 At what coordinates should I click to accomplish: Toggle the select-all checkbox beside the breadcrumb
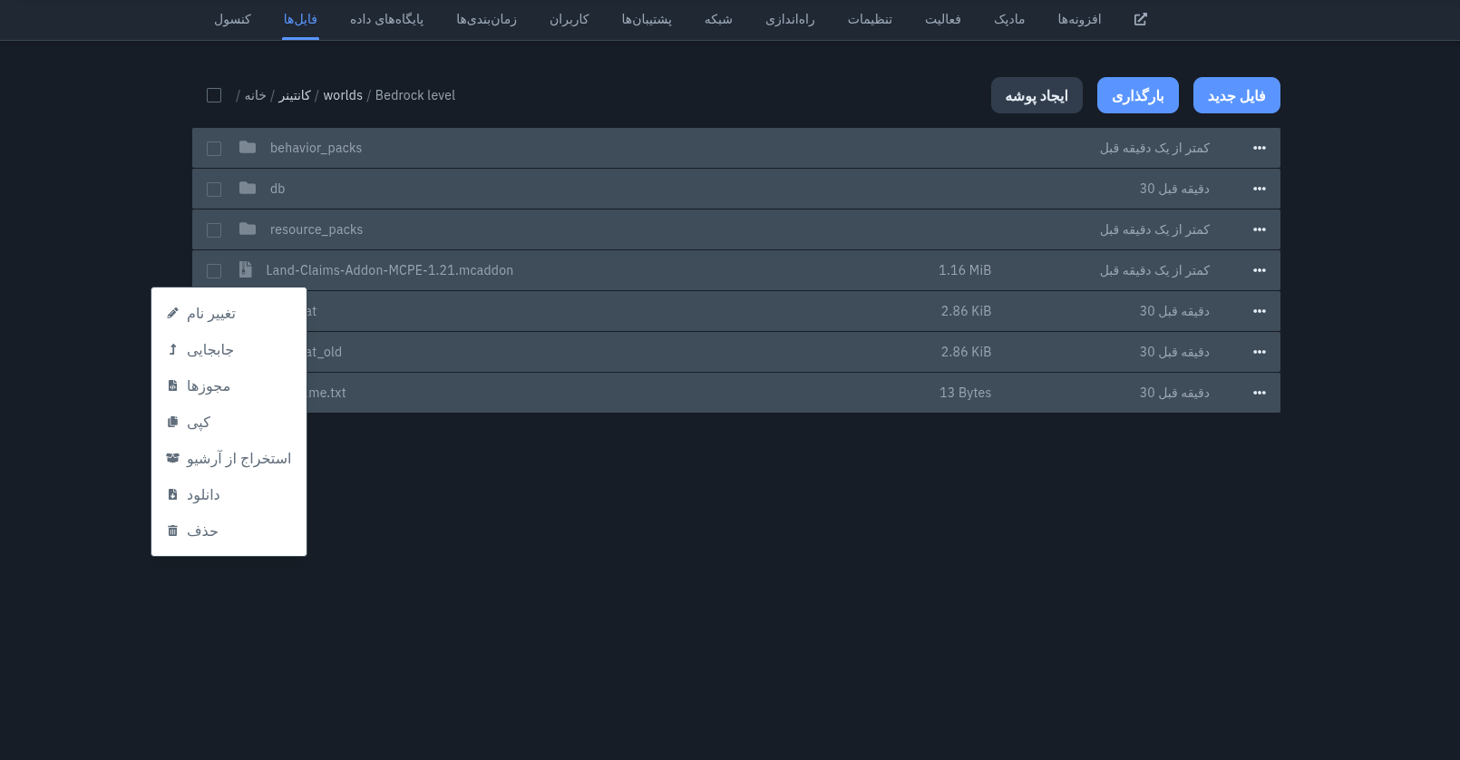[x=214, y=95]
